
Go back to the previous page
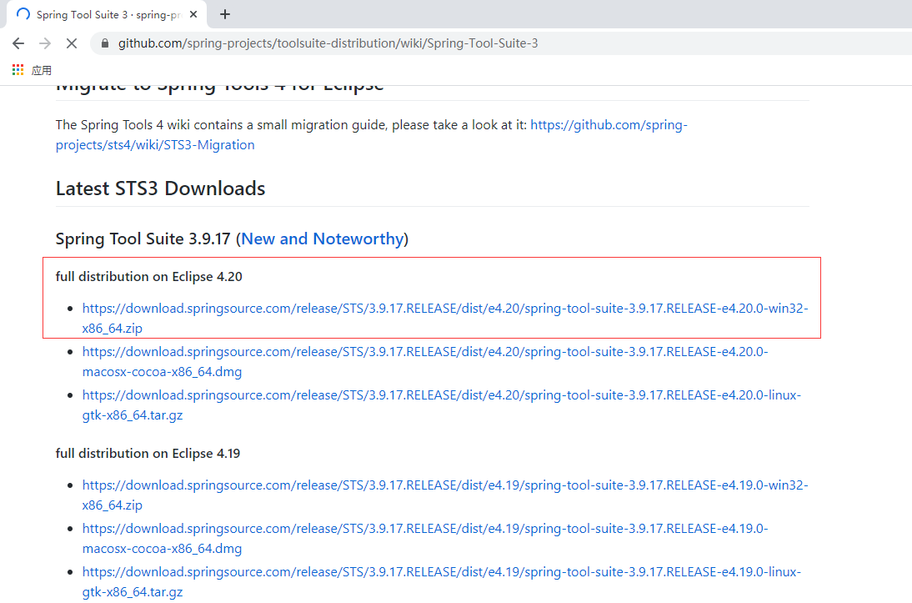[x=18, y=43]
